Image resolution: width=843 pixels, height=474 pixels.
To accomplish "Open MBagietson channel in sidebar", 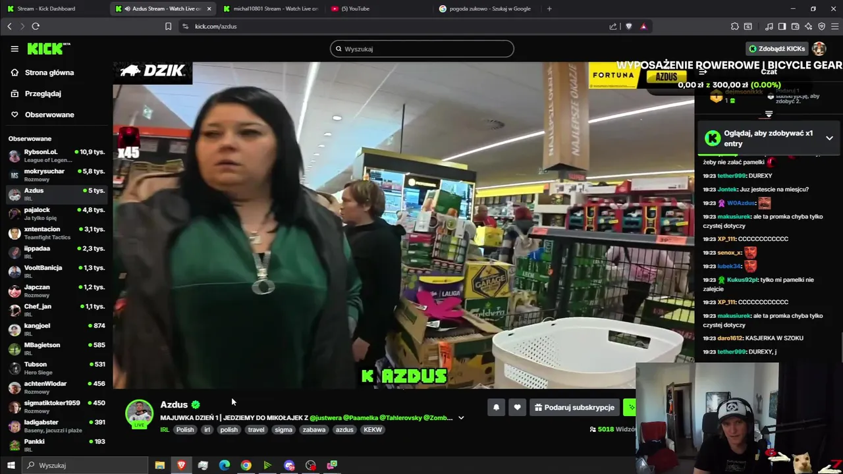I will point(56,348).
